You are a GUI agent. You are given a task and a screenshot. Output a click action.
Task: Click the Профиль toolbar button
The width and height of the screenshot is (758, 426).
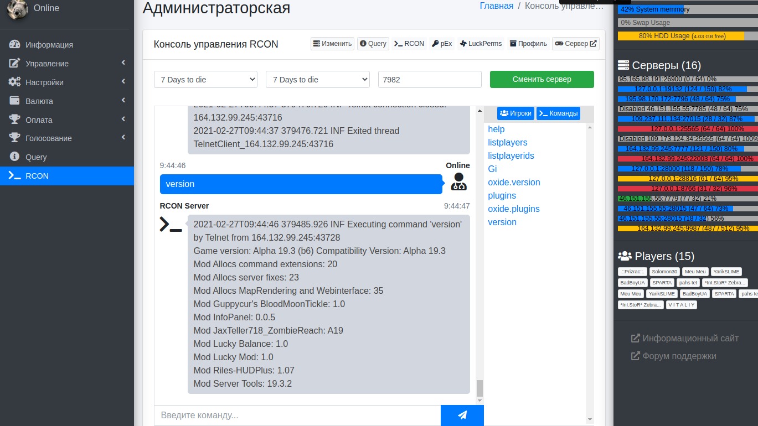pos(528,44)
